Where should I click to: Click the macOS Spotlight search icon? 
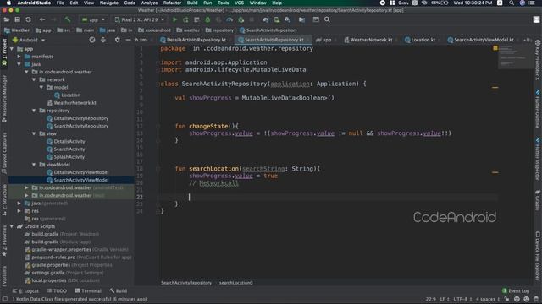click(x=512, y=3)
